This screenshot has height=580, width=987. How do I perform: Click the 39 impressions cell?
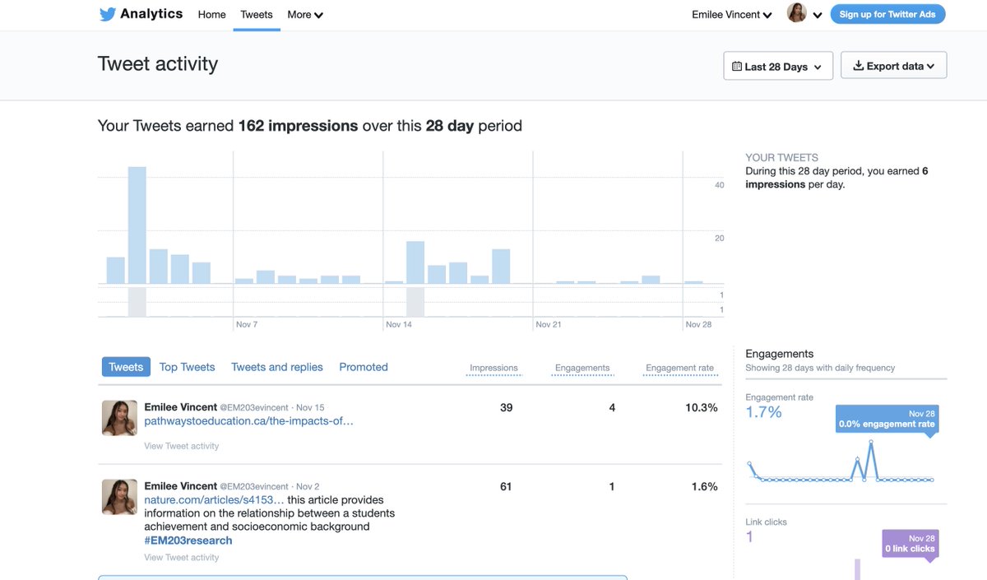pos(507,407)
